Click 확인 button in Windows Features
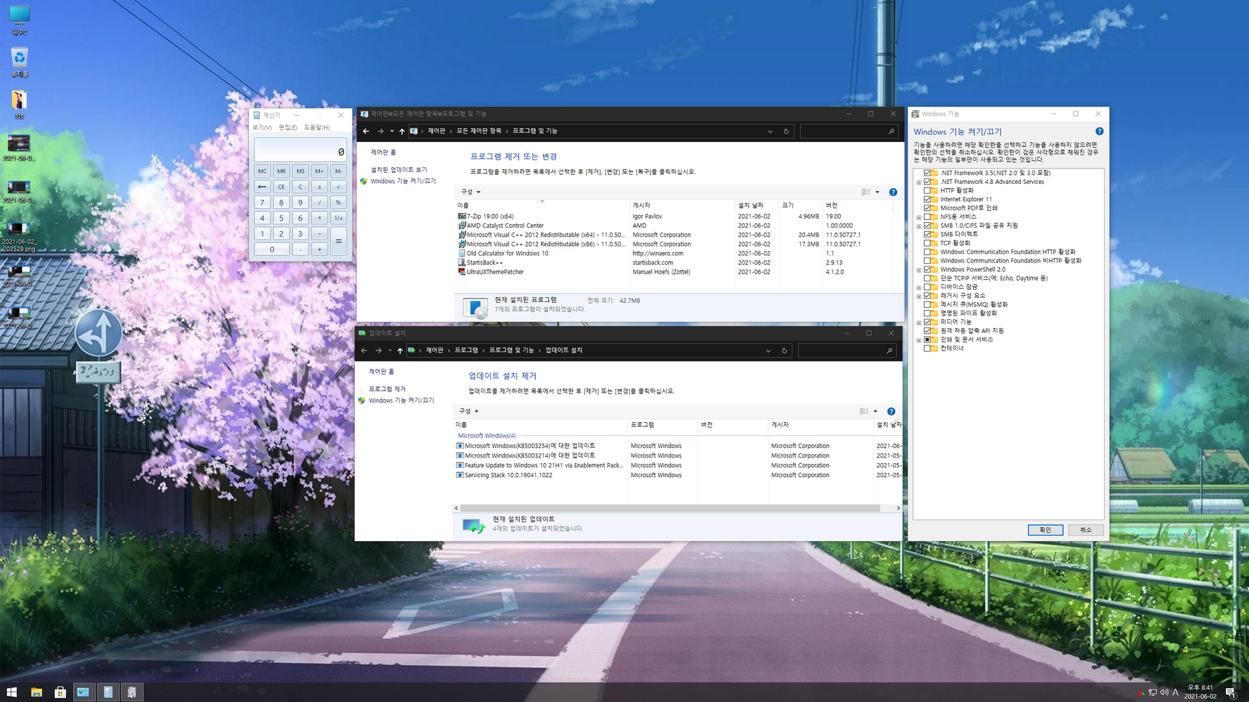The width and height of the screenshot is (1249, 702). pos(1045,530)
